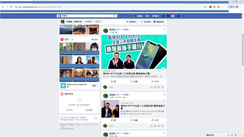Open the red browser extension icon
The image size is (244, 137).
click(210, 7)
